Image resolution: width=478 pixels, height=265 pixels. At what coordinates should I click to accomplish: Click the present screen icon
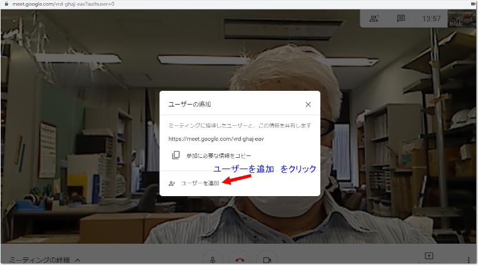(429, 256)
